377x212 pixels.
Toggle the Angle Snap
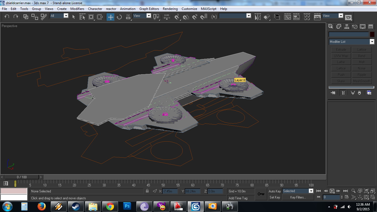pyautogui.click(x=186, y=17)
